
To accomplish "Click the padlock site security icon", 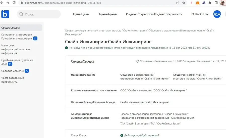I will [22, 3].
